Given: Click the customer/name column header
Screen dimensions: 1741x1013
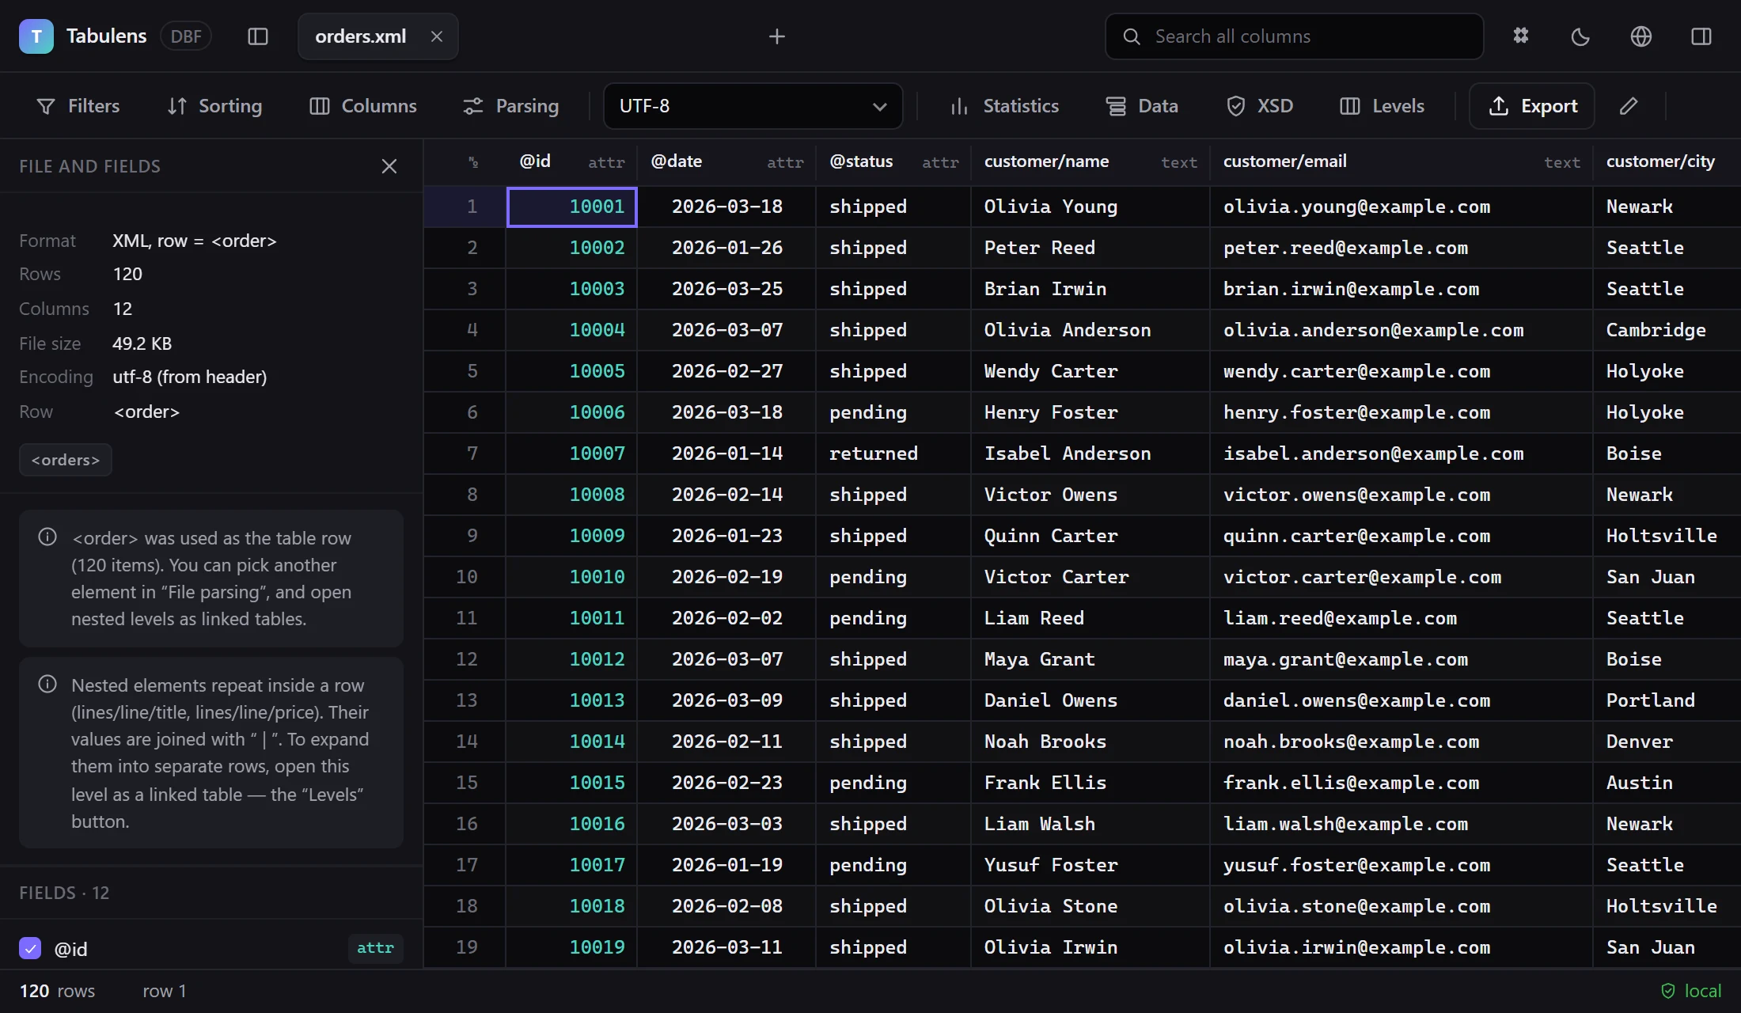Looking at the screenshot, I should (1090, 162).
